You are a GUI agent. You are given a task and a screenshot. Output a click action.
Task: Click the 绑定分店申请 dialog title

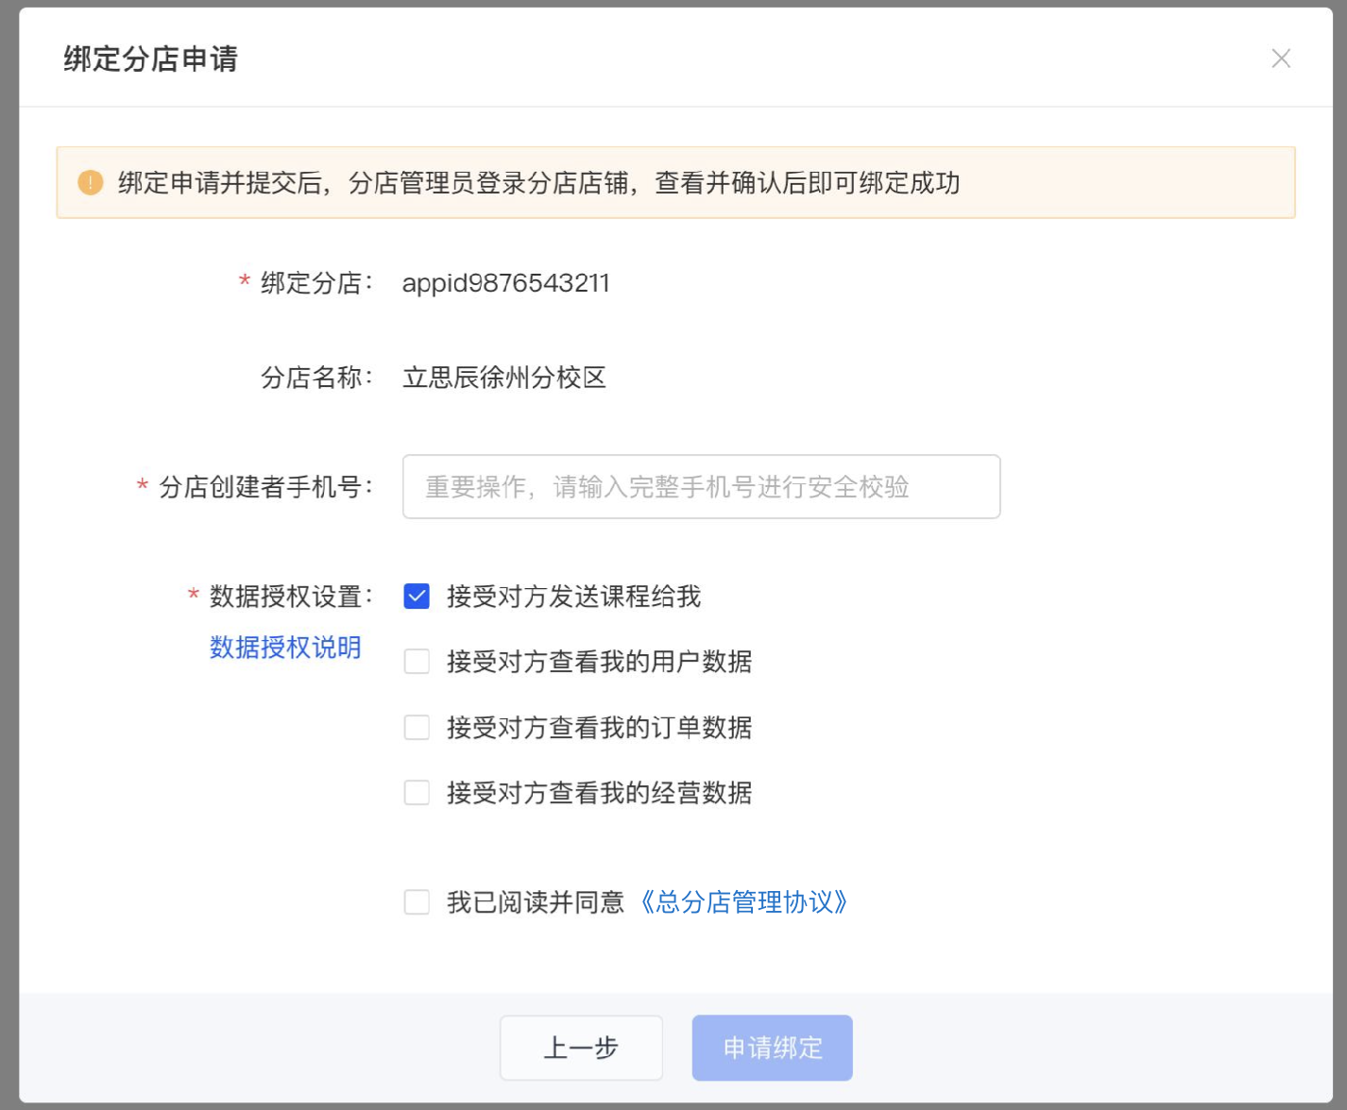point(151,59)
